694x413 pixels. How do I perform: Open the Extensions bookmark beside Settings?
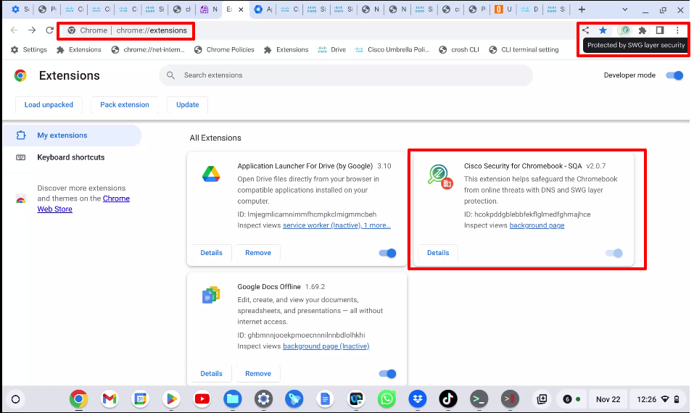tap(79, 49)
